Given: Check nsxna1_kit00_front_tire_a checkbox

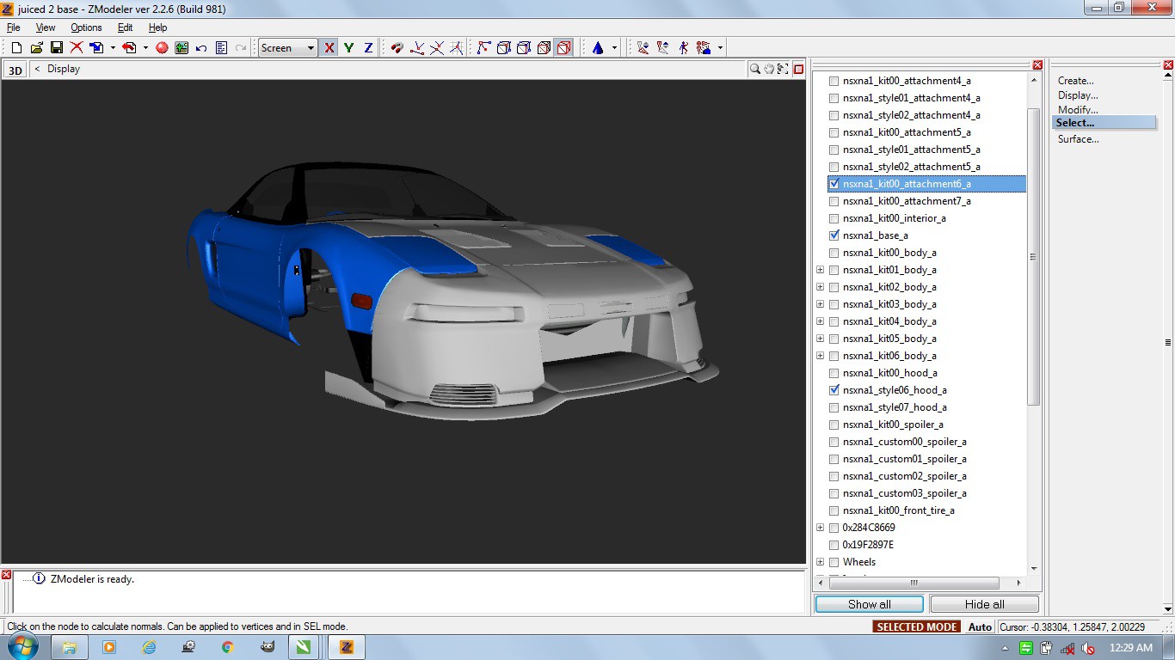Looking at the screenshot, I should tap(834, 510).
